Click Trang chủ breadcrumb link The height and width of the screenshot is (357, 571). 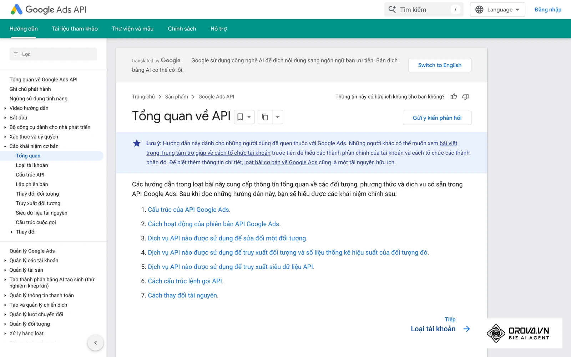click(x=143, y=97)
